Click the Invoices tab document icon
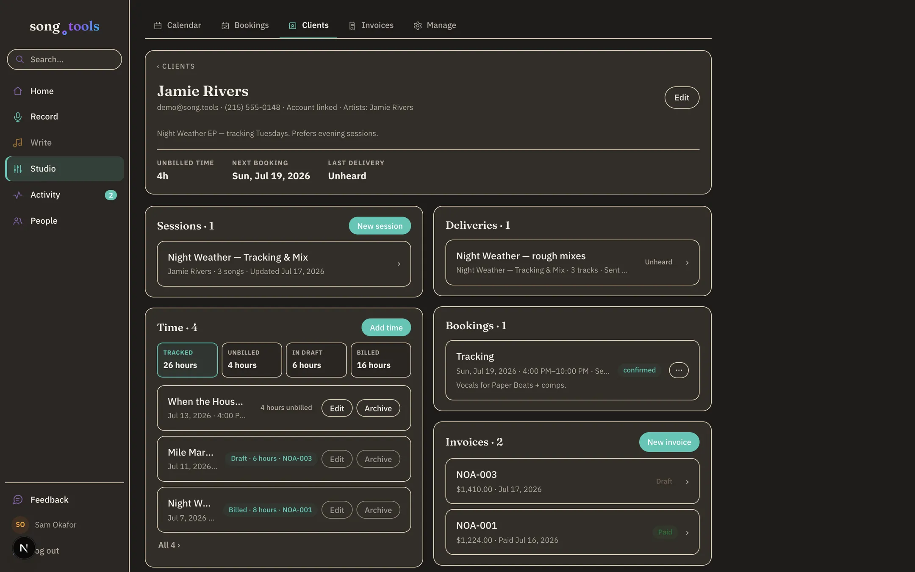The width and height of the screenshot is (915, 572). (352, 25)
